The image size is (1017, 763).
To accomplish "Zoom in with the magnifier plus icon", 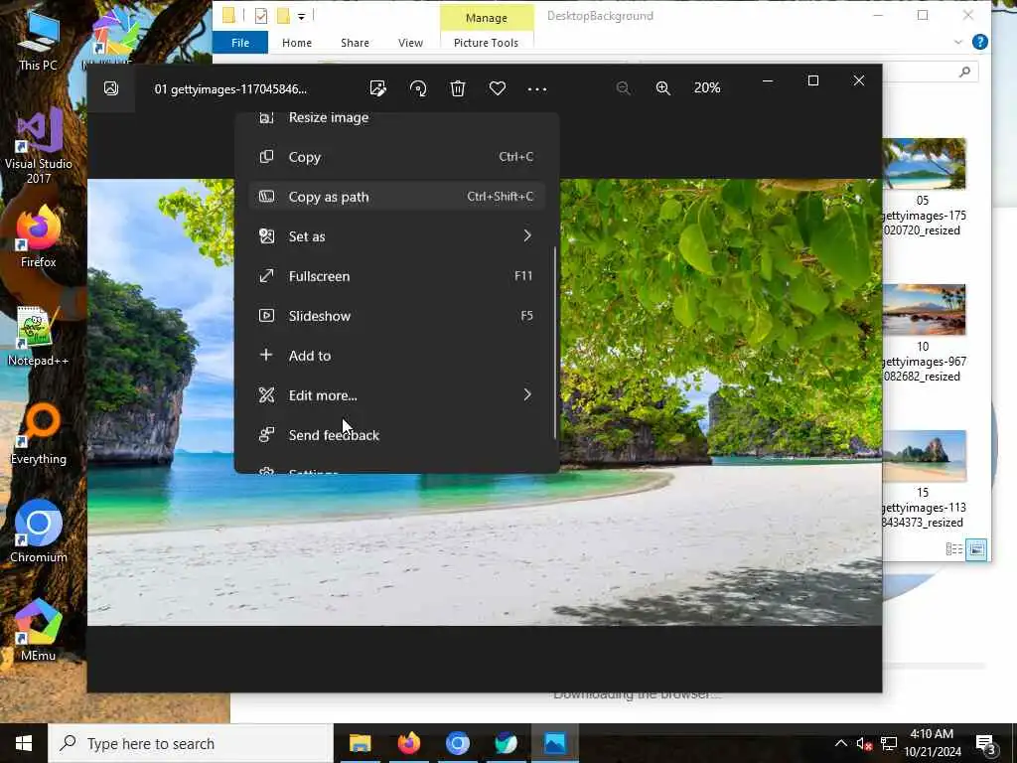I will coord(662,88).
